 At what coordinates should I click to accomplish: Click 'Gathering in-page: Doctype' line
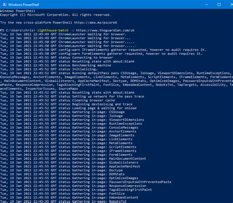coord(61,170)
